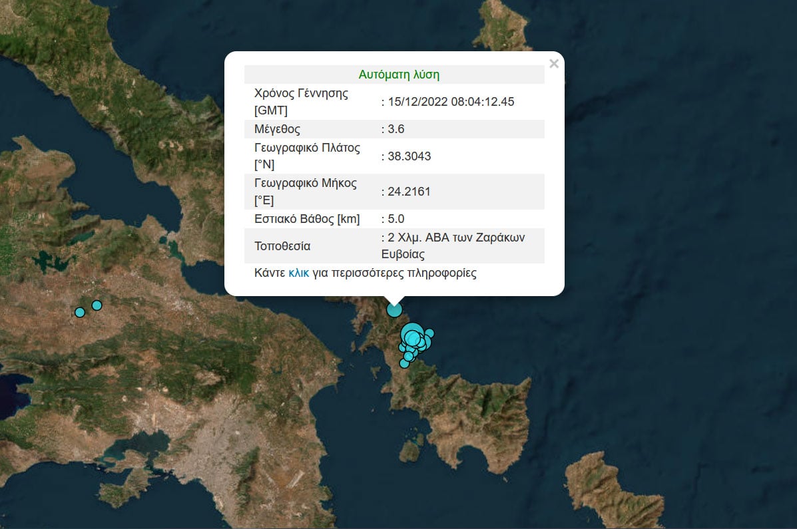The image size is (797, 529).
Task: Click the 'Αυτόματη λύση' popup header
Action: pyautogui.click(x=399, y=75)
